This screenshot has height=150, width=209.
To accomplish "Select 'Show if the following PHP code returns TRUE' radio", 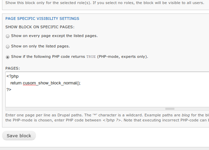I will pos(8,57).
